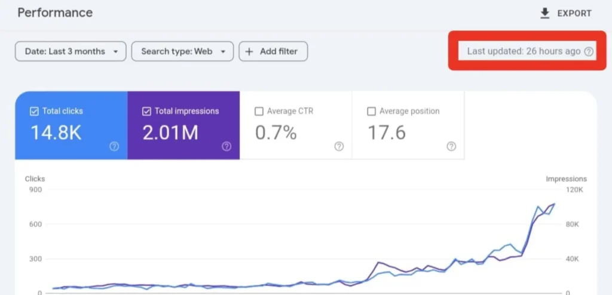Open the help icon on Total impressions card
Screen dimensions: 612x295
click(x=227, y=146)
